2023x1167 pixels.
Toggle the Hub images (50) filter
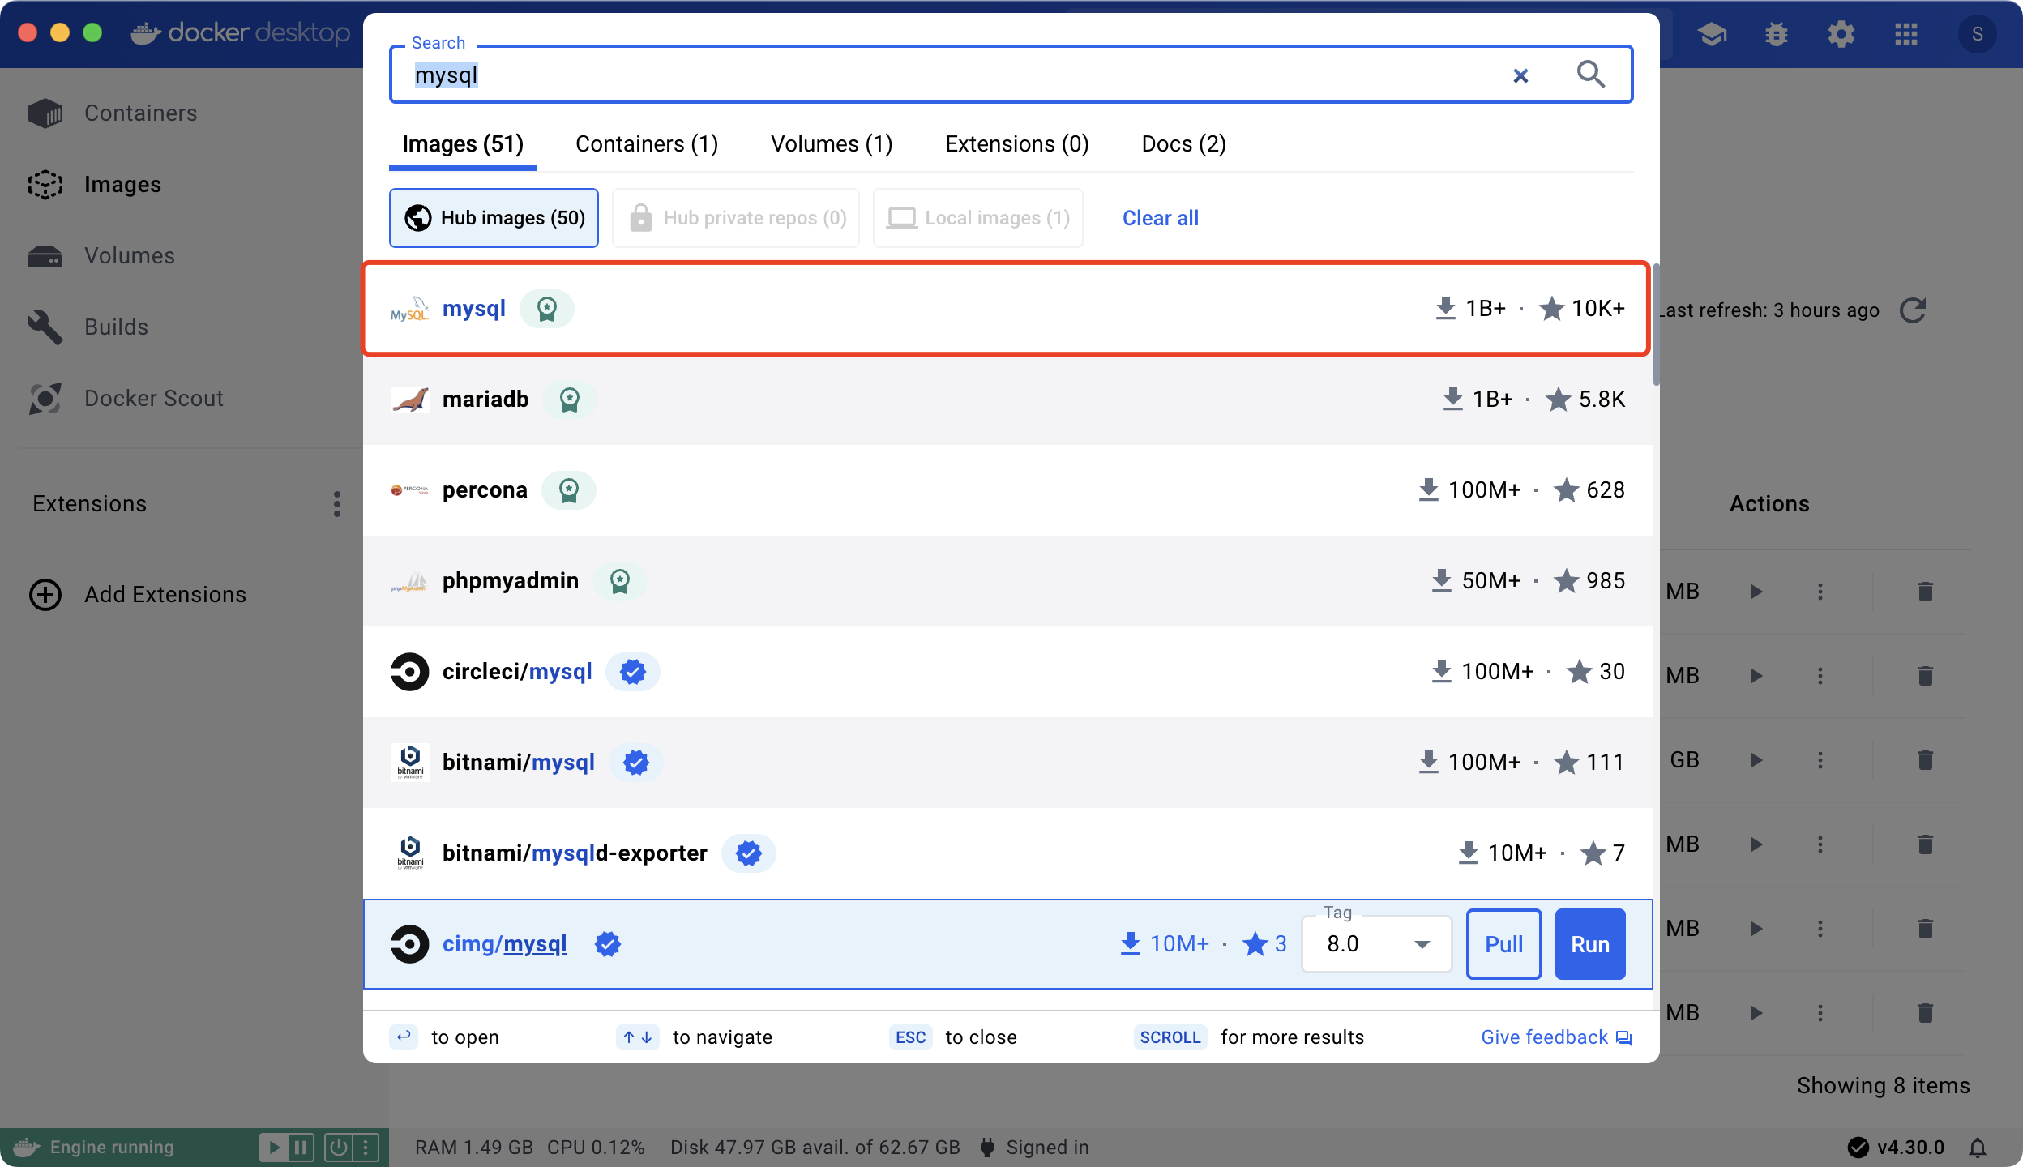click(494, 218)
